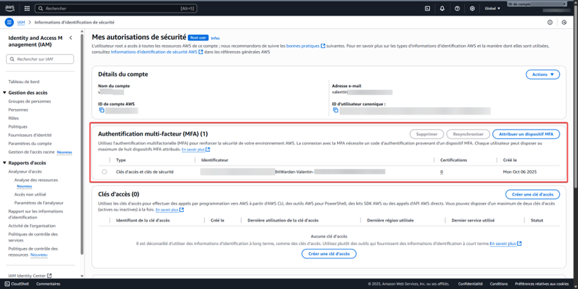Viewport: 578px width, 289px height.
Task: Open Activité de l'organisation in sidebar
Action: pos(32,225)
